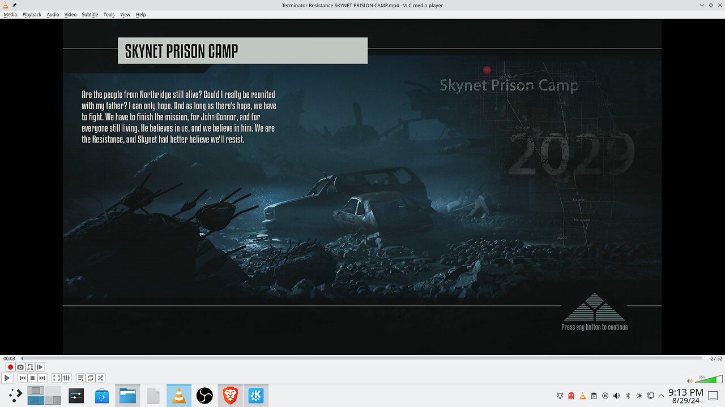This screenshot has height=407, width=725.
Task: Toggle the A-B loop button
Action: (30, 367)
